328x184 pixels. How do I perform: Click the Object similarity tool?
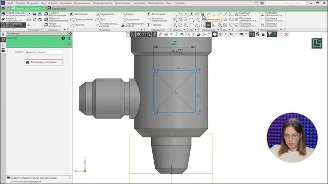pyautogui.click(x=242, y=14)
